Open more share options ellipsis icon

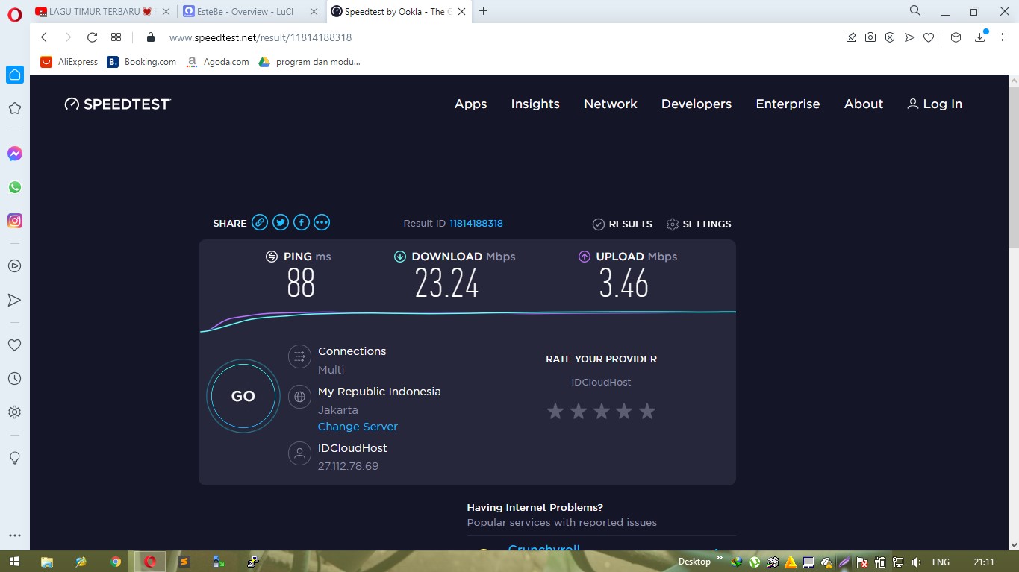pyautogui.click(x=322, y=222)
